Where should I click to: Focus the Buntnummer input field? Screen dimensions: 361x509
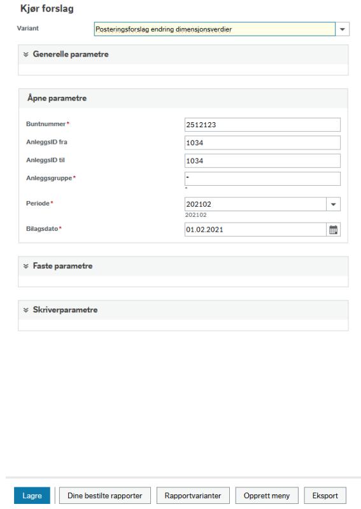pyautogui.click(x=262, y=125)
